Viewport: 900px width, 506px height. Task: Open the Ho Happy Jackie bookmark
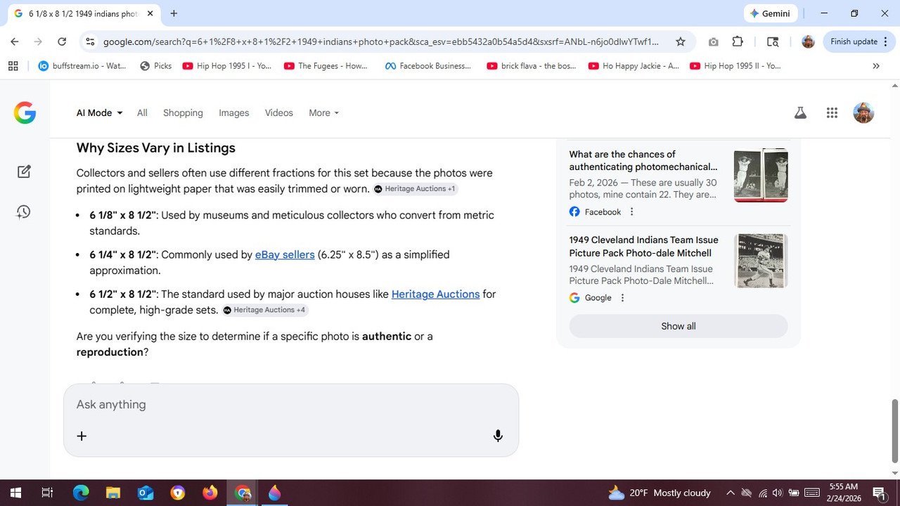[634, 66]
